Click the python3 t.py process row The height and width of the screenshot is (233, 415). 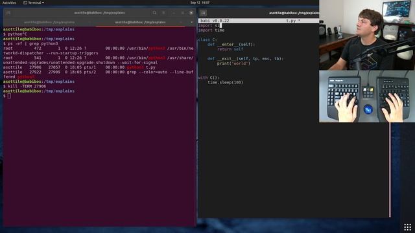pos(79,67)
